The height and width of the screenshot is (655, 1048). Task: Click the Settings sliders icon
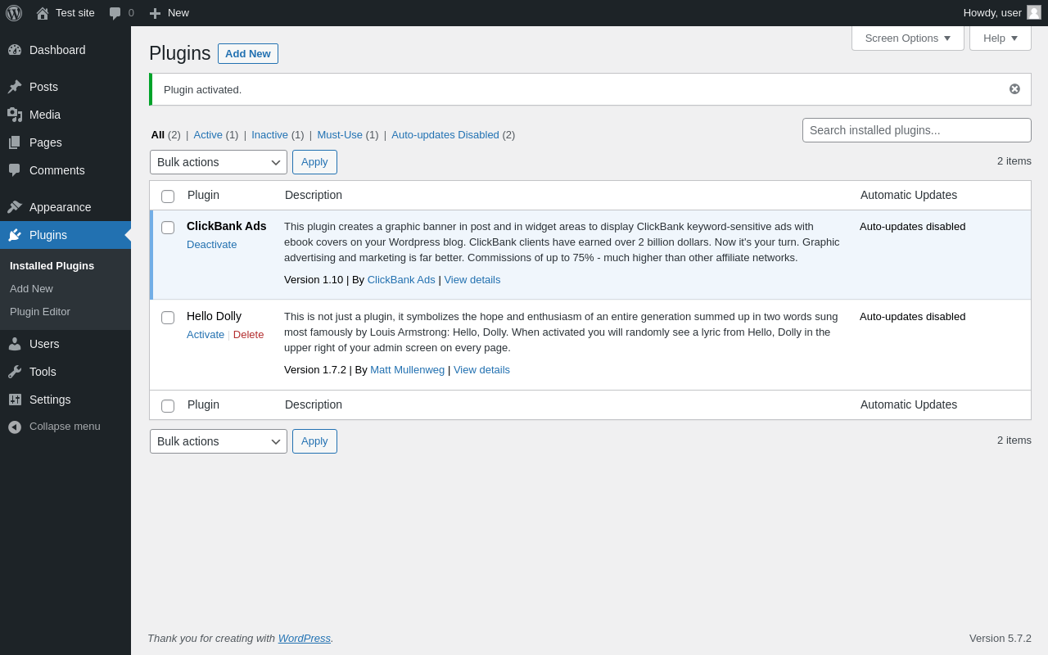15,400
